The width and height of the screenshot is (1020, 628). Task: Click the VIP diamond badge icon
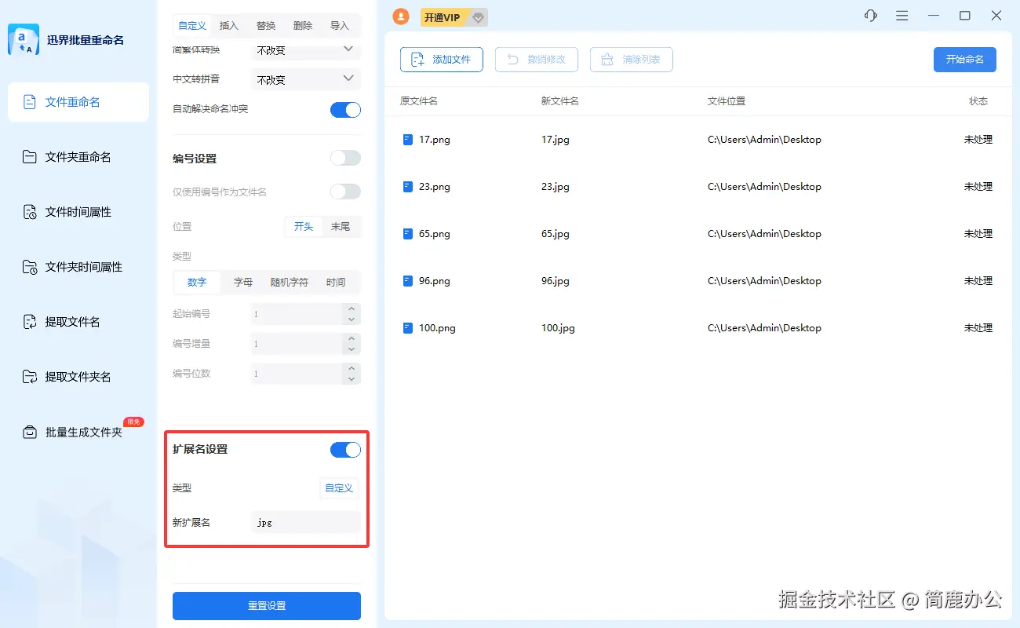tap(478, 17)
